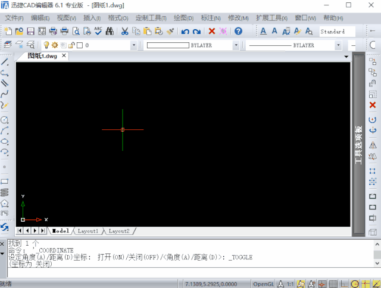Image resolution: width=381 pixels, height=288 pixels.
Task: Toggle polar tracking circle icon in the status bar
Action: pyautogui.click(x=355, y=284)
